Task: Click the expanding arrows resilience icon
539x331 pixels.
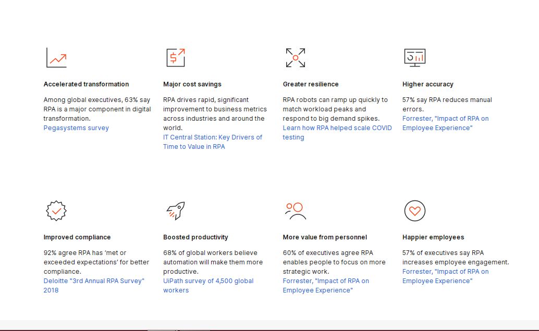Action: coord(295,58)
